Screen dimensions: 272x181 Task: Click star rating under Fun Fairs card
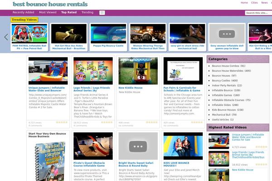pyautogui.click(x=197, y=122)
